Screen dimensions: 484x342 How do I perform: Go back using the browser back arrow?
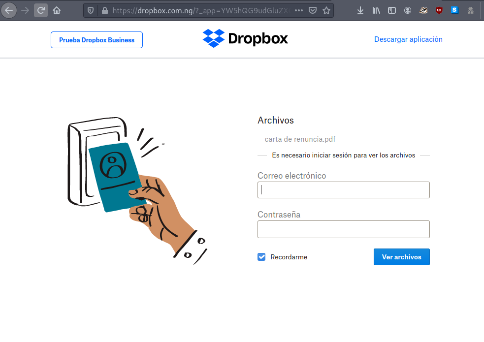pyautogui.click(x=9, y=10)
